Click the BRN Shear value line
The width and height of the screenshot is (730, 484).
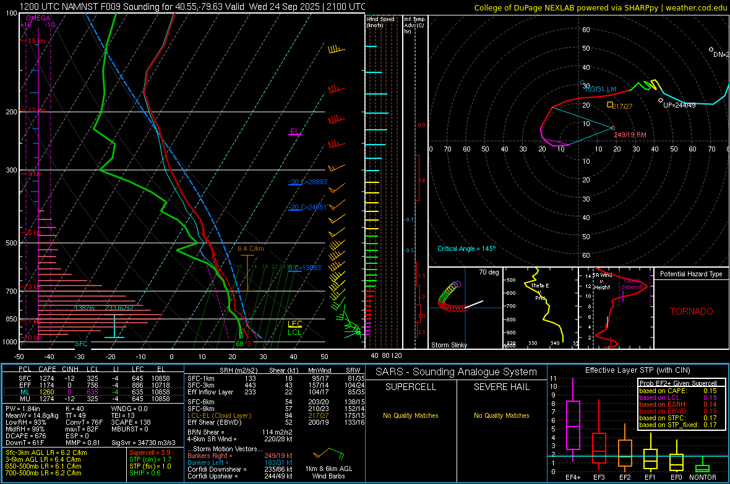pos(240,432)
